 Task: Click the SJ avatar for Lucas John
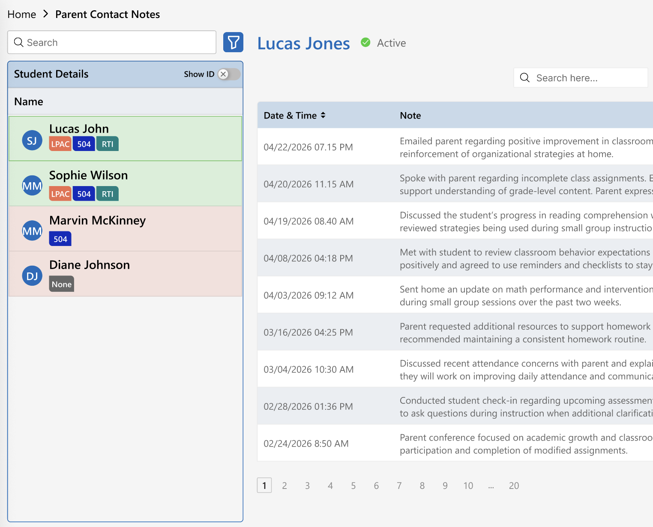32,140
